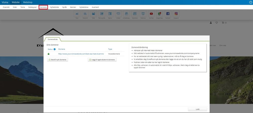Open the Avansert menu item
Image resolution: width=253 pixels, height=113 pixels.
click(95, 7)
